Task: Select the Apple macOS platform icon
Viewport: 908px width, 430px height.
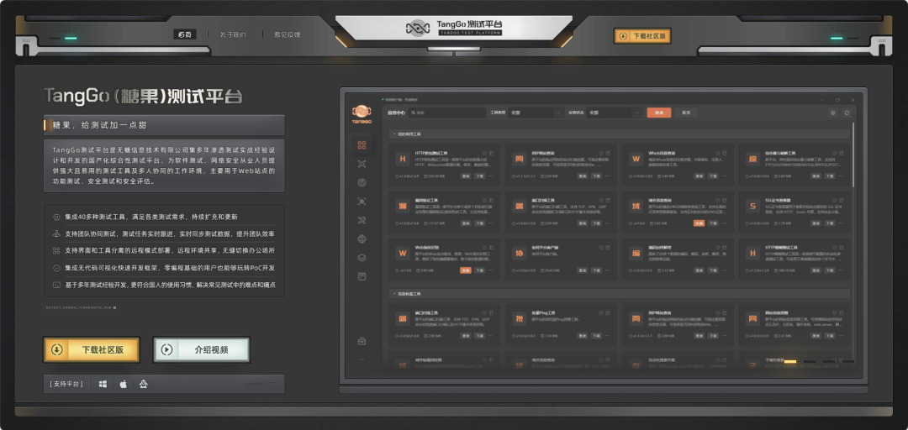Action: (123, 384)
